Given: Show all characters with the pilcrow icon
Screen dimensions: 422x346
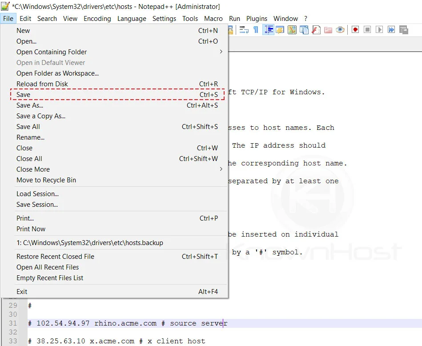Looking at the screenshot, I should [x=256, y=29].
